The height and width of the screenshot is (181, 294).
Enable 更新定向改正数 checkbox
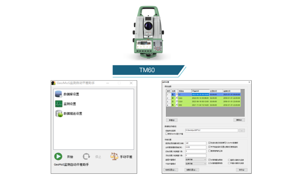click(209, 151)
